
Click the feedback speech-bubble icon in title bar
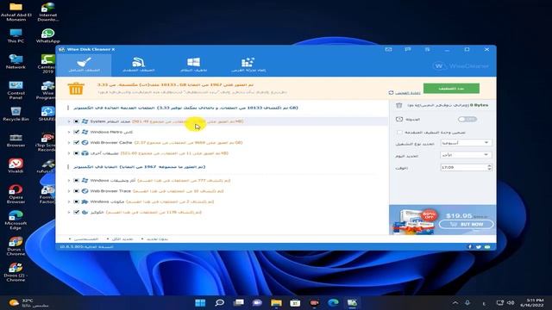pyautogui.click(x=408, y=50)
